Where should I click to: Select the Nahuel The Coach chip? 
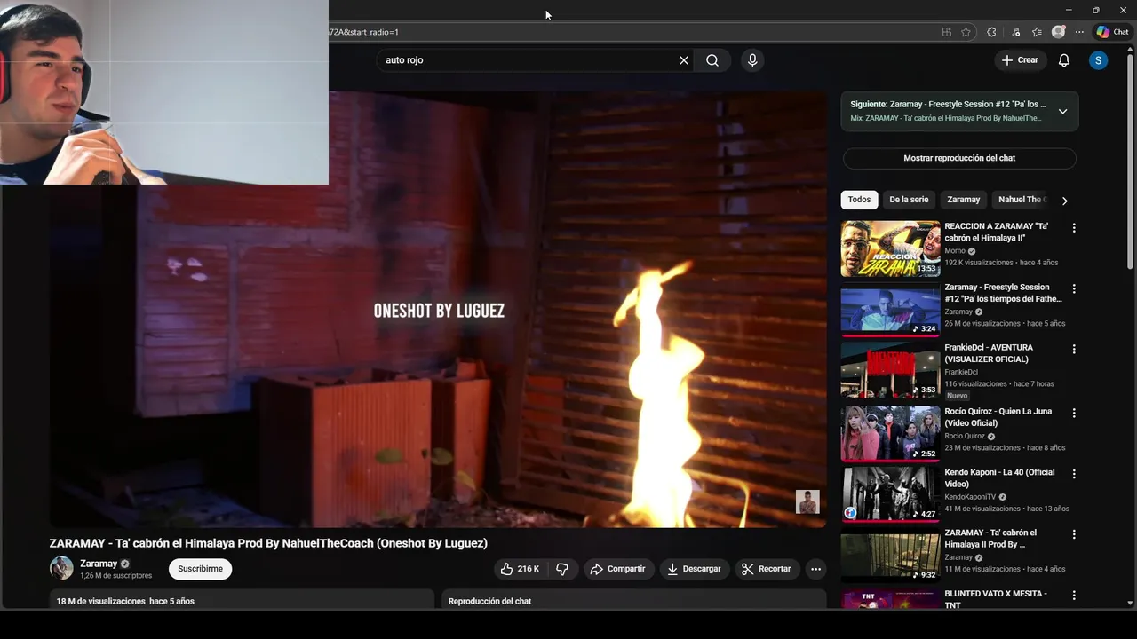point(1021,200)
